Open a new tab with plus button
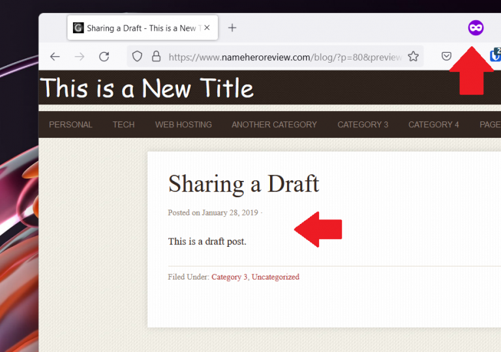The height and width of the screenshot is (352, 501). pyautogui.click(x=232, y=28)
